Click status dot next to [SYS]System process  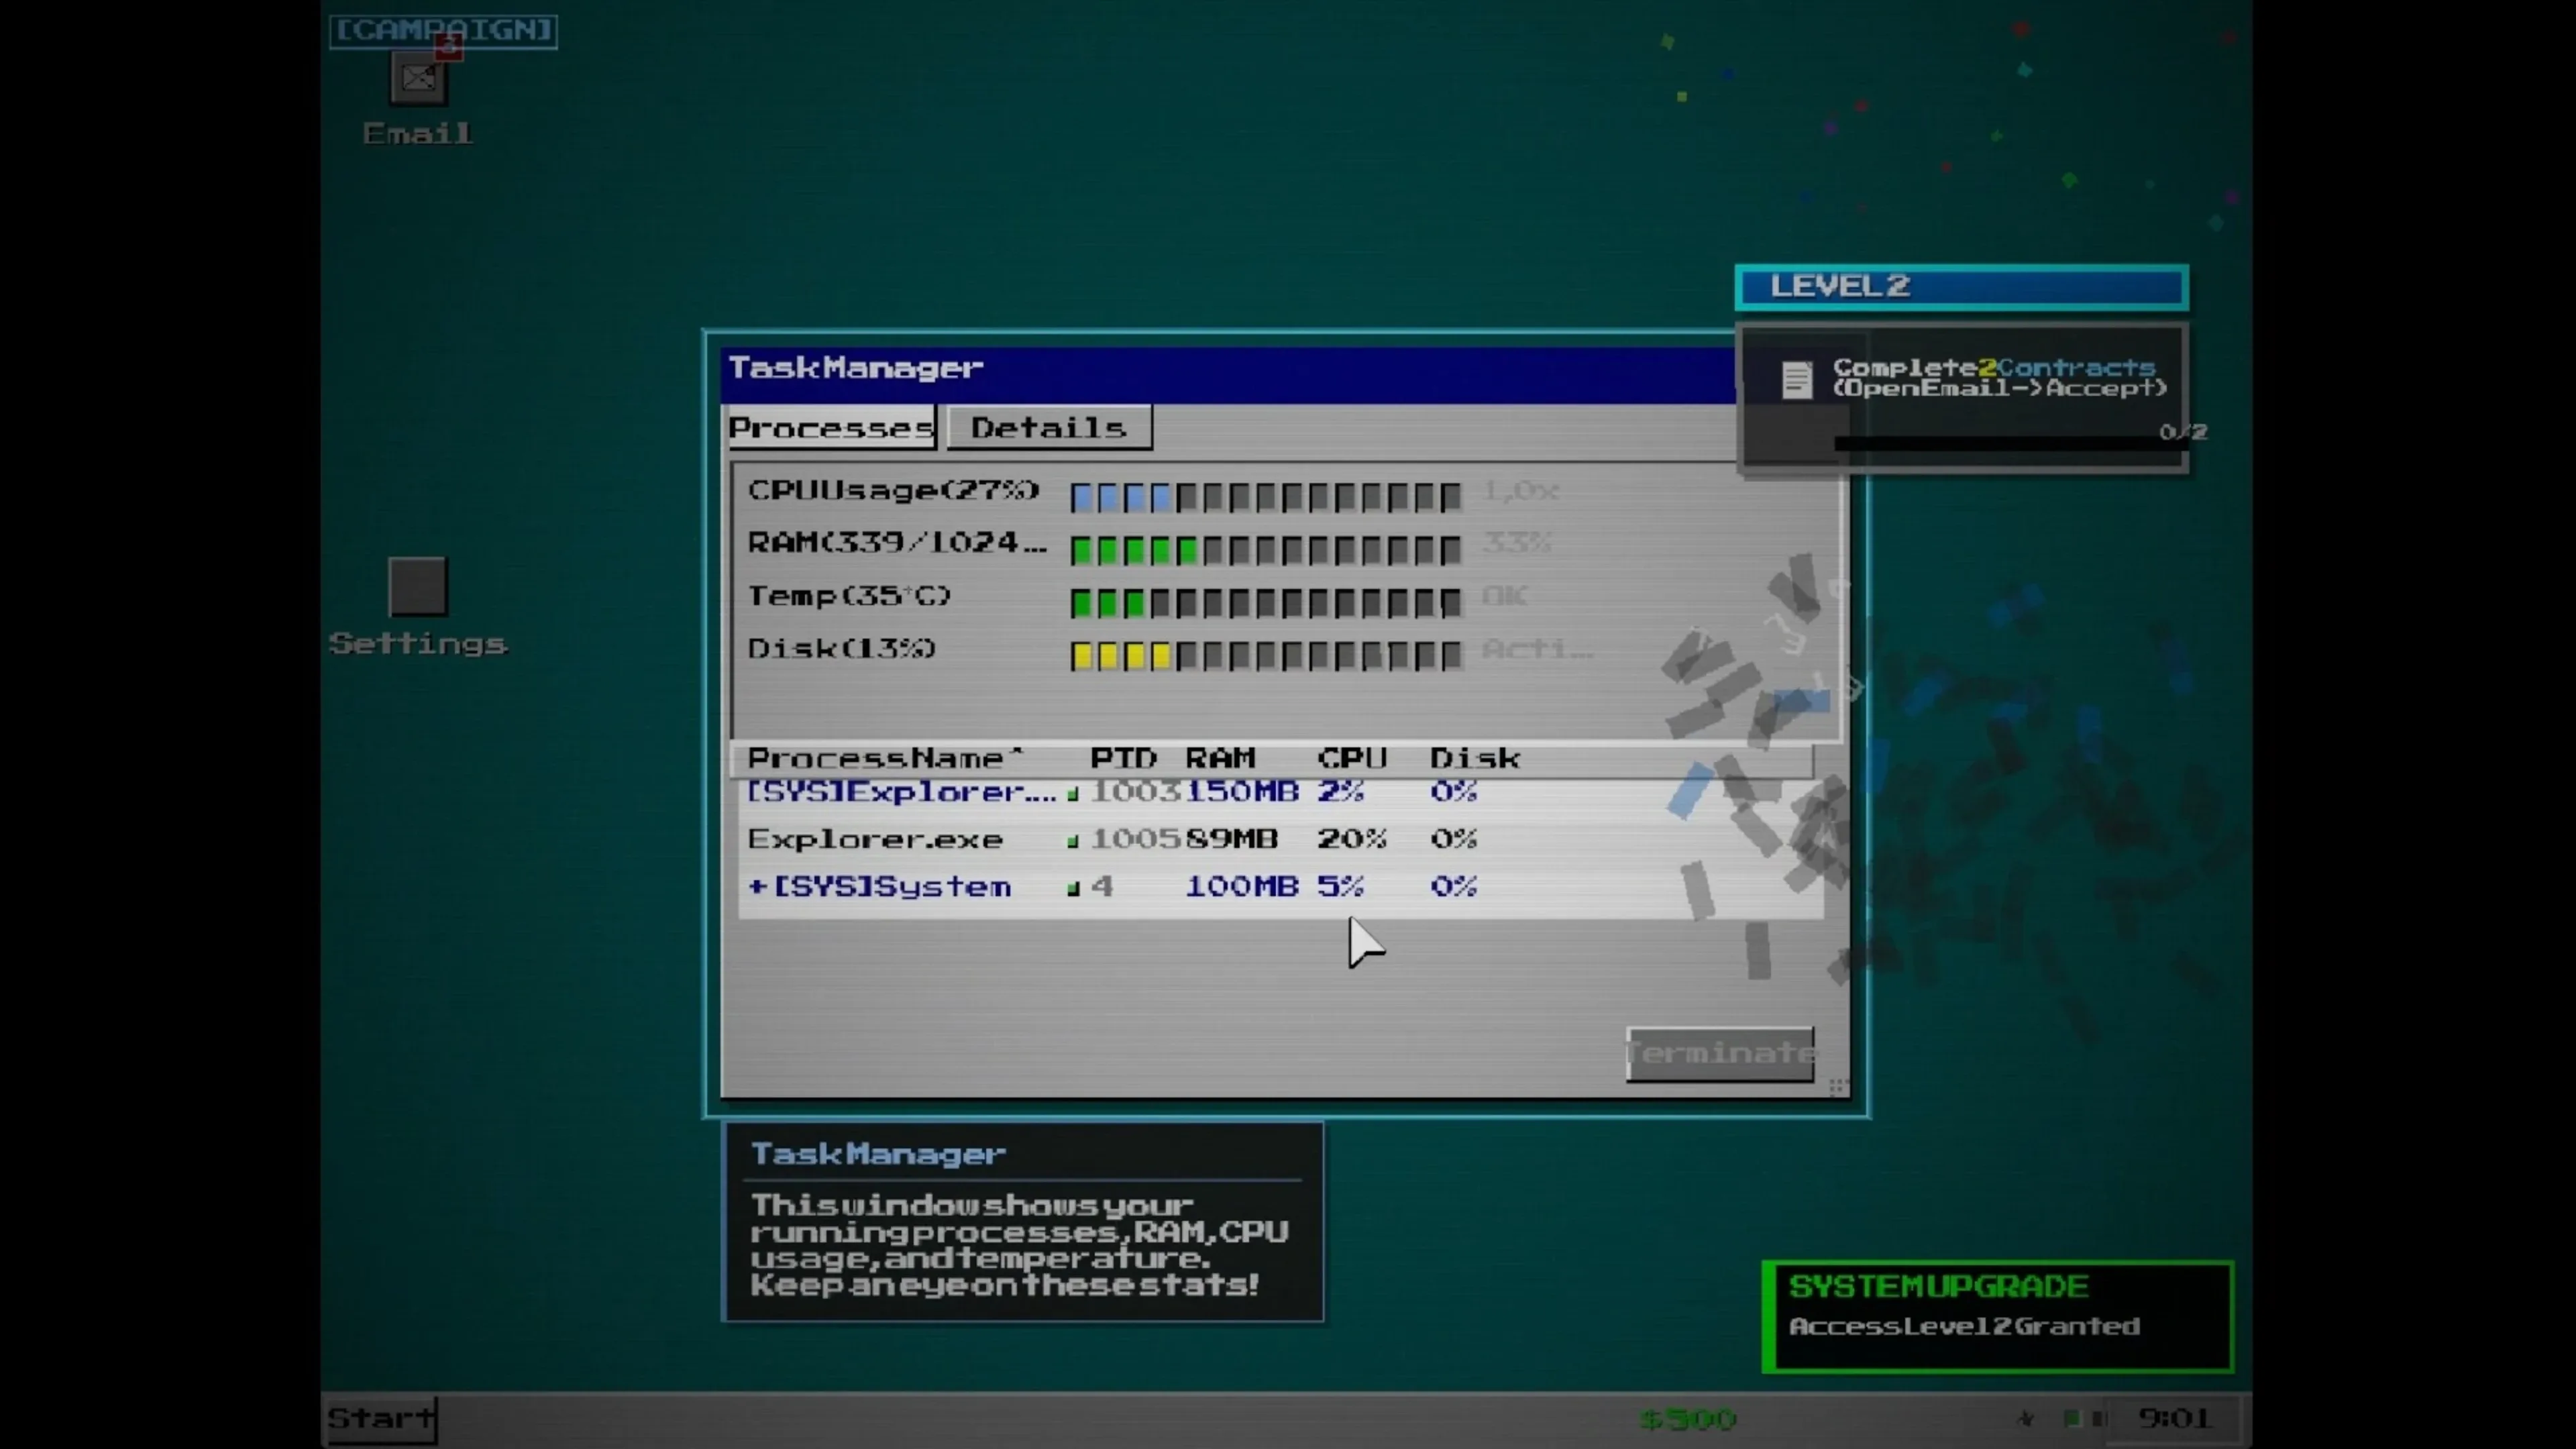[x=1073, y=889]
